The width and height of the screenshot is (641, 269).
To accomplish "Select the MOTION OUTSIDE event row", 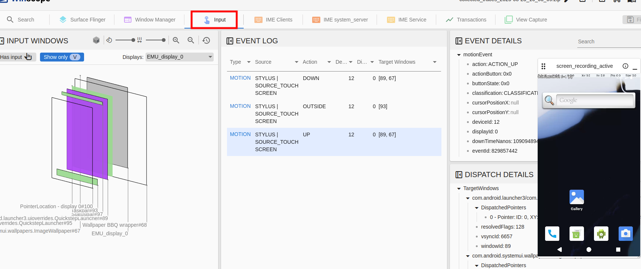I will 334,114.
